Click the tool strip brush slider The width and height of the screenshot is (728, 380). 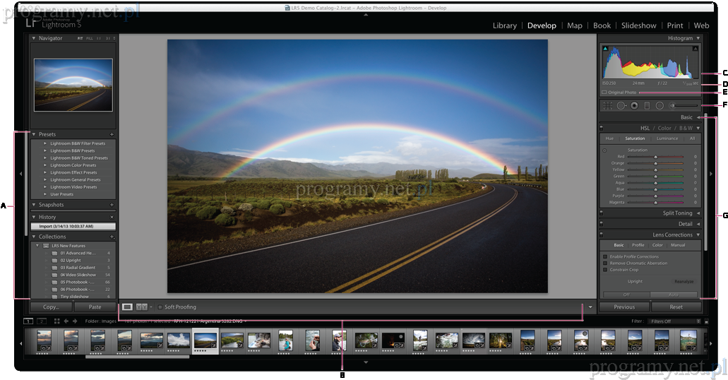684,106
